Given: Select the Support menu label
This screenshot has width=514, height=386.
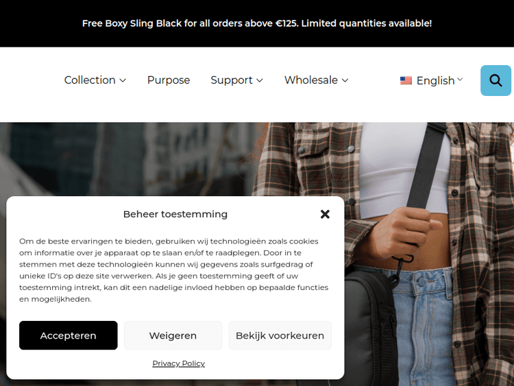Looking at the screenshot, I should [232, 80].
